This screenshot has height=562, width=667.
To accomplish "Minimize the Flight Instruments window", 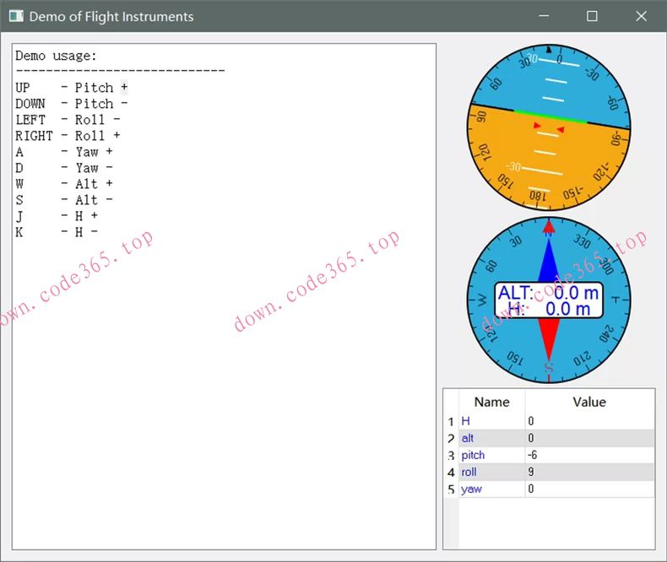I will [543, 16].
